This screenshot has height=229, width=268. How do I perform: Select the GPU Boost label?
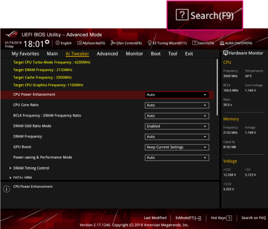22,147
